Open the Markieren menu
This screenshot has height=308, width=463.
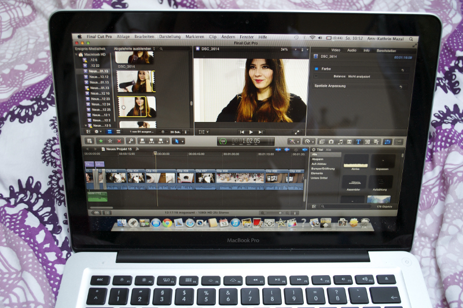pyautogui.click(x=194, y=36)
